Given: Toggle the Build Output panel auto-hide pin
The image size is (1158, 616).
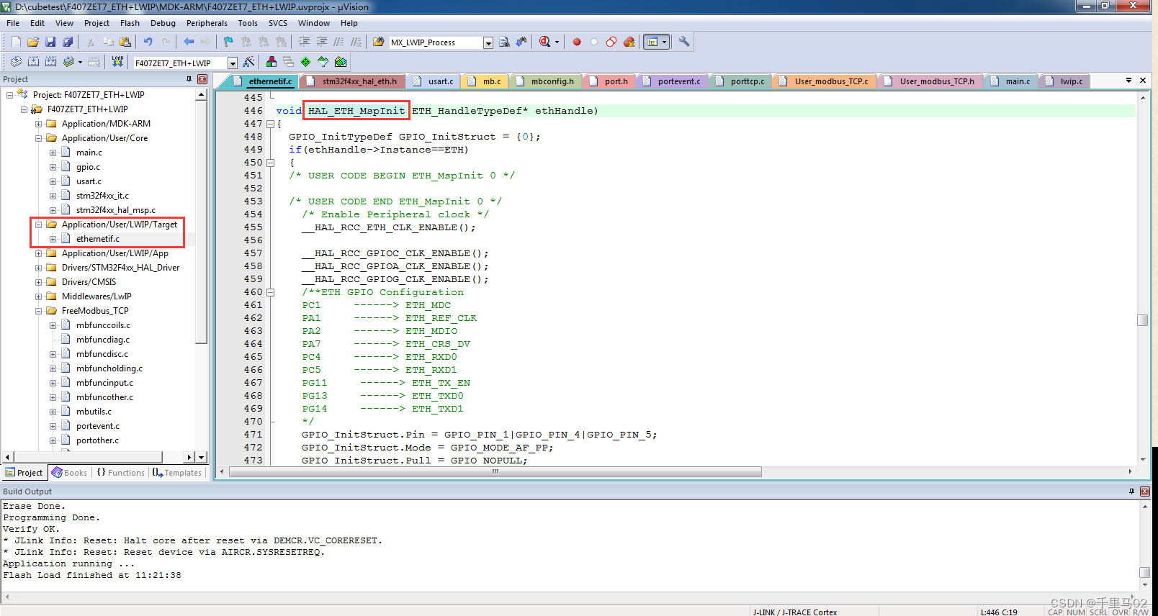Looking at the screenshot, I should click(x=1131, y=492).
